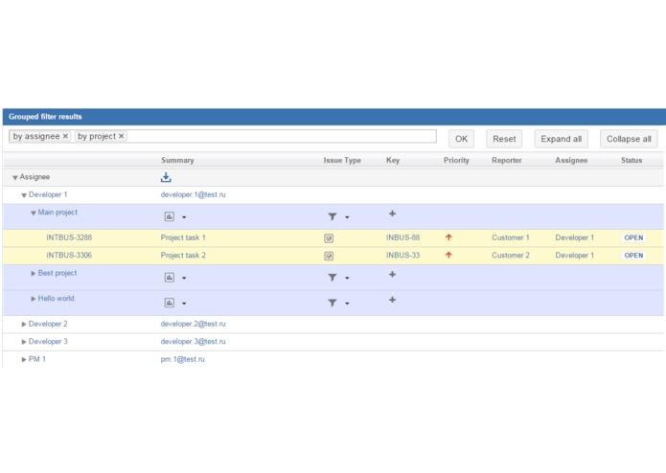666x473 pixels.
Task: Open developer.3@test.ru email link
Action: coord(193,342)
